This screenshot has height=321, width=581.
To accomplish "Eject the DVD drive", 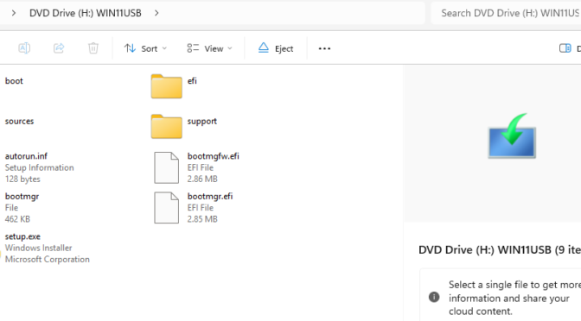I will 276,48.
